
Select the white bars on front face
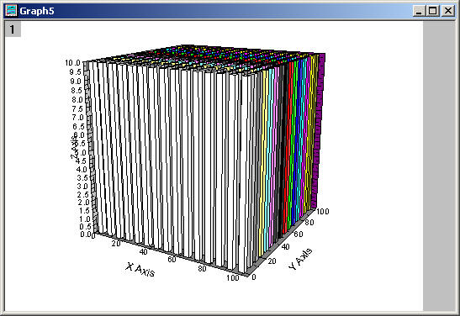tap(170, 164)
